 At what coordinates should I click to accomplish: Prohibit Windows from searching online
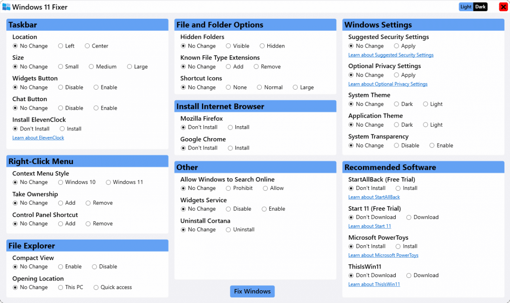pos(229,188)
